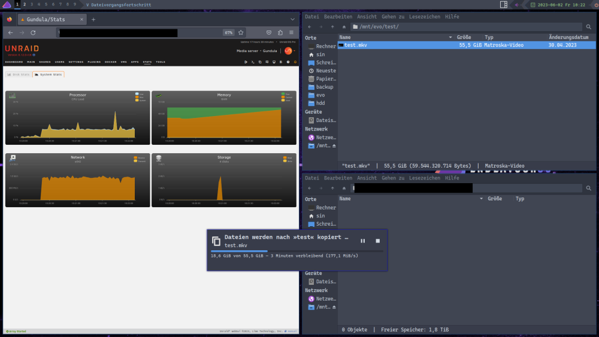This screenshot has width=599, height=337.
Task: Select the test.mkv file row
Action: click(467, 45)
